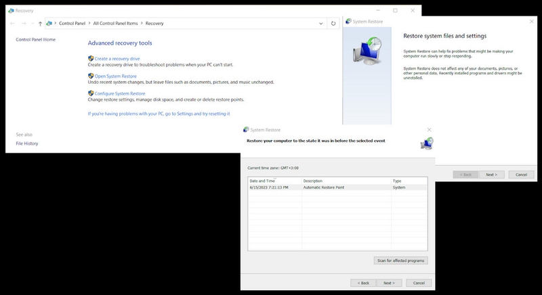Expand the address bar history dropdown
The image size is (542, 295).
coord(320,24)
